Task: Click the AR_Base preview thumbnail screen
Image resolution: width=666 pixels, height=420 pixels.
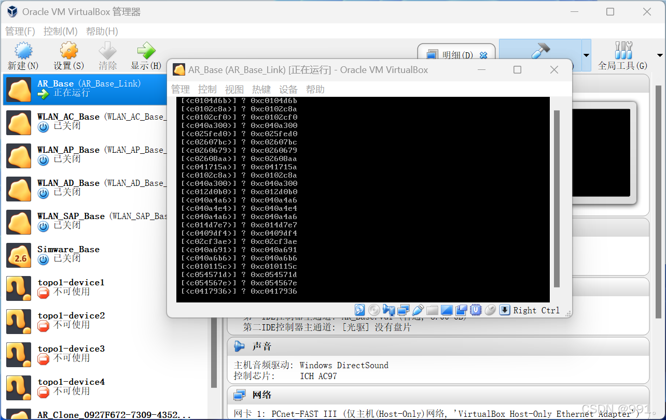Action: point(603,153)
